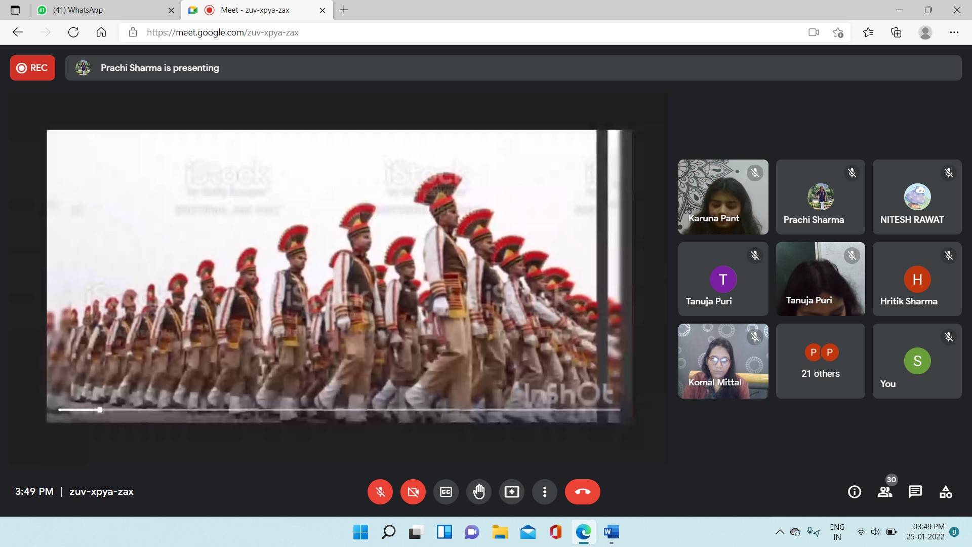The width and height of the screenshot is (972, 547).
Task: Raise hand in the meeting
Action: coord(479,492)
